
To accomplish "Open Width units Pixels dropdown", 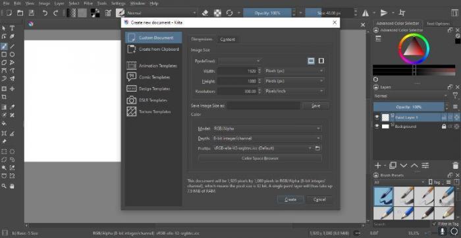I will (294, 71).
